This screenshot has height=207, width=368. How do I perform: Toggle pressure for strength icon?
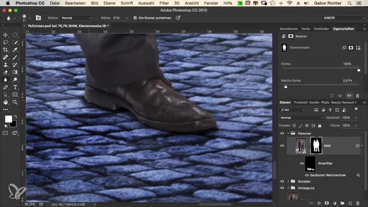pos(178,18)
